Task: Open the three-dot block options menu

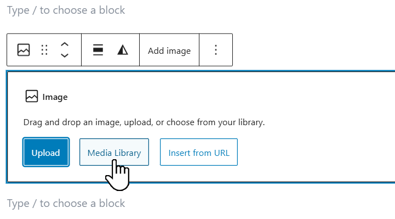Action: pos(216,50)
